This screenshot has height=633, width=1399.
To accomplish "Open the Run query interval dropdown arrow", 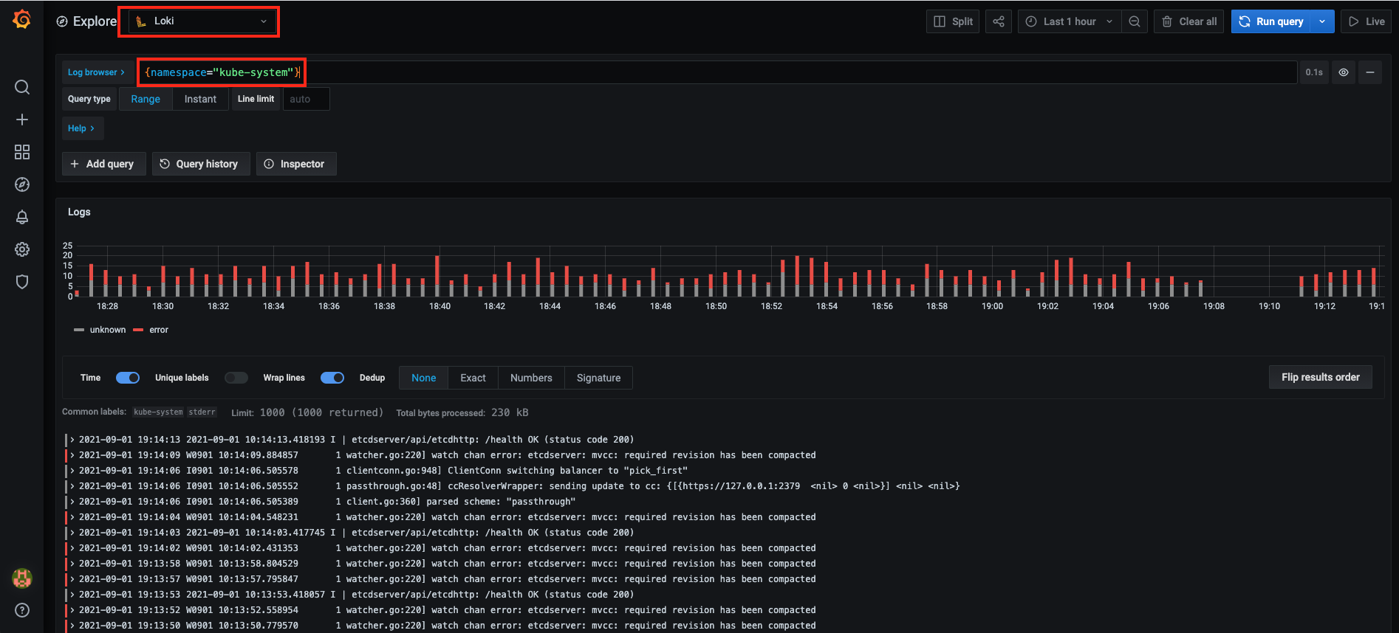I will 1322,21.
